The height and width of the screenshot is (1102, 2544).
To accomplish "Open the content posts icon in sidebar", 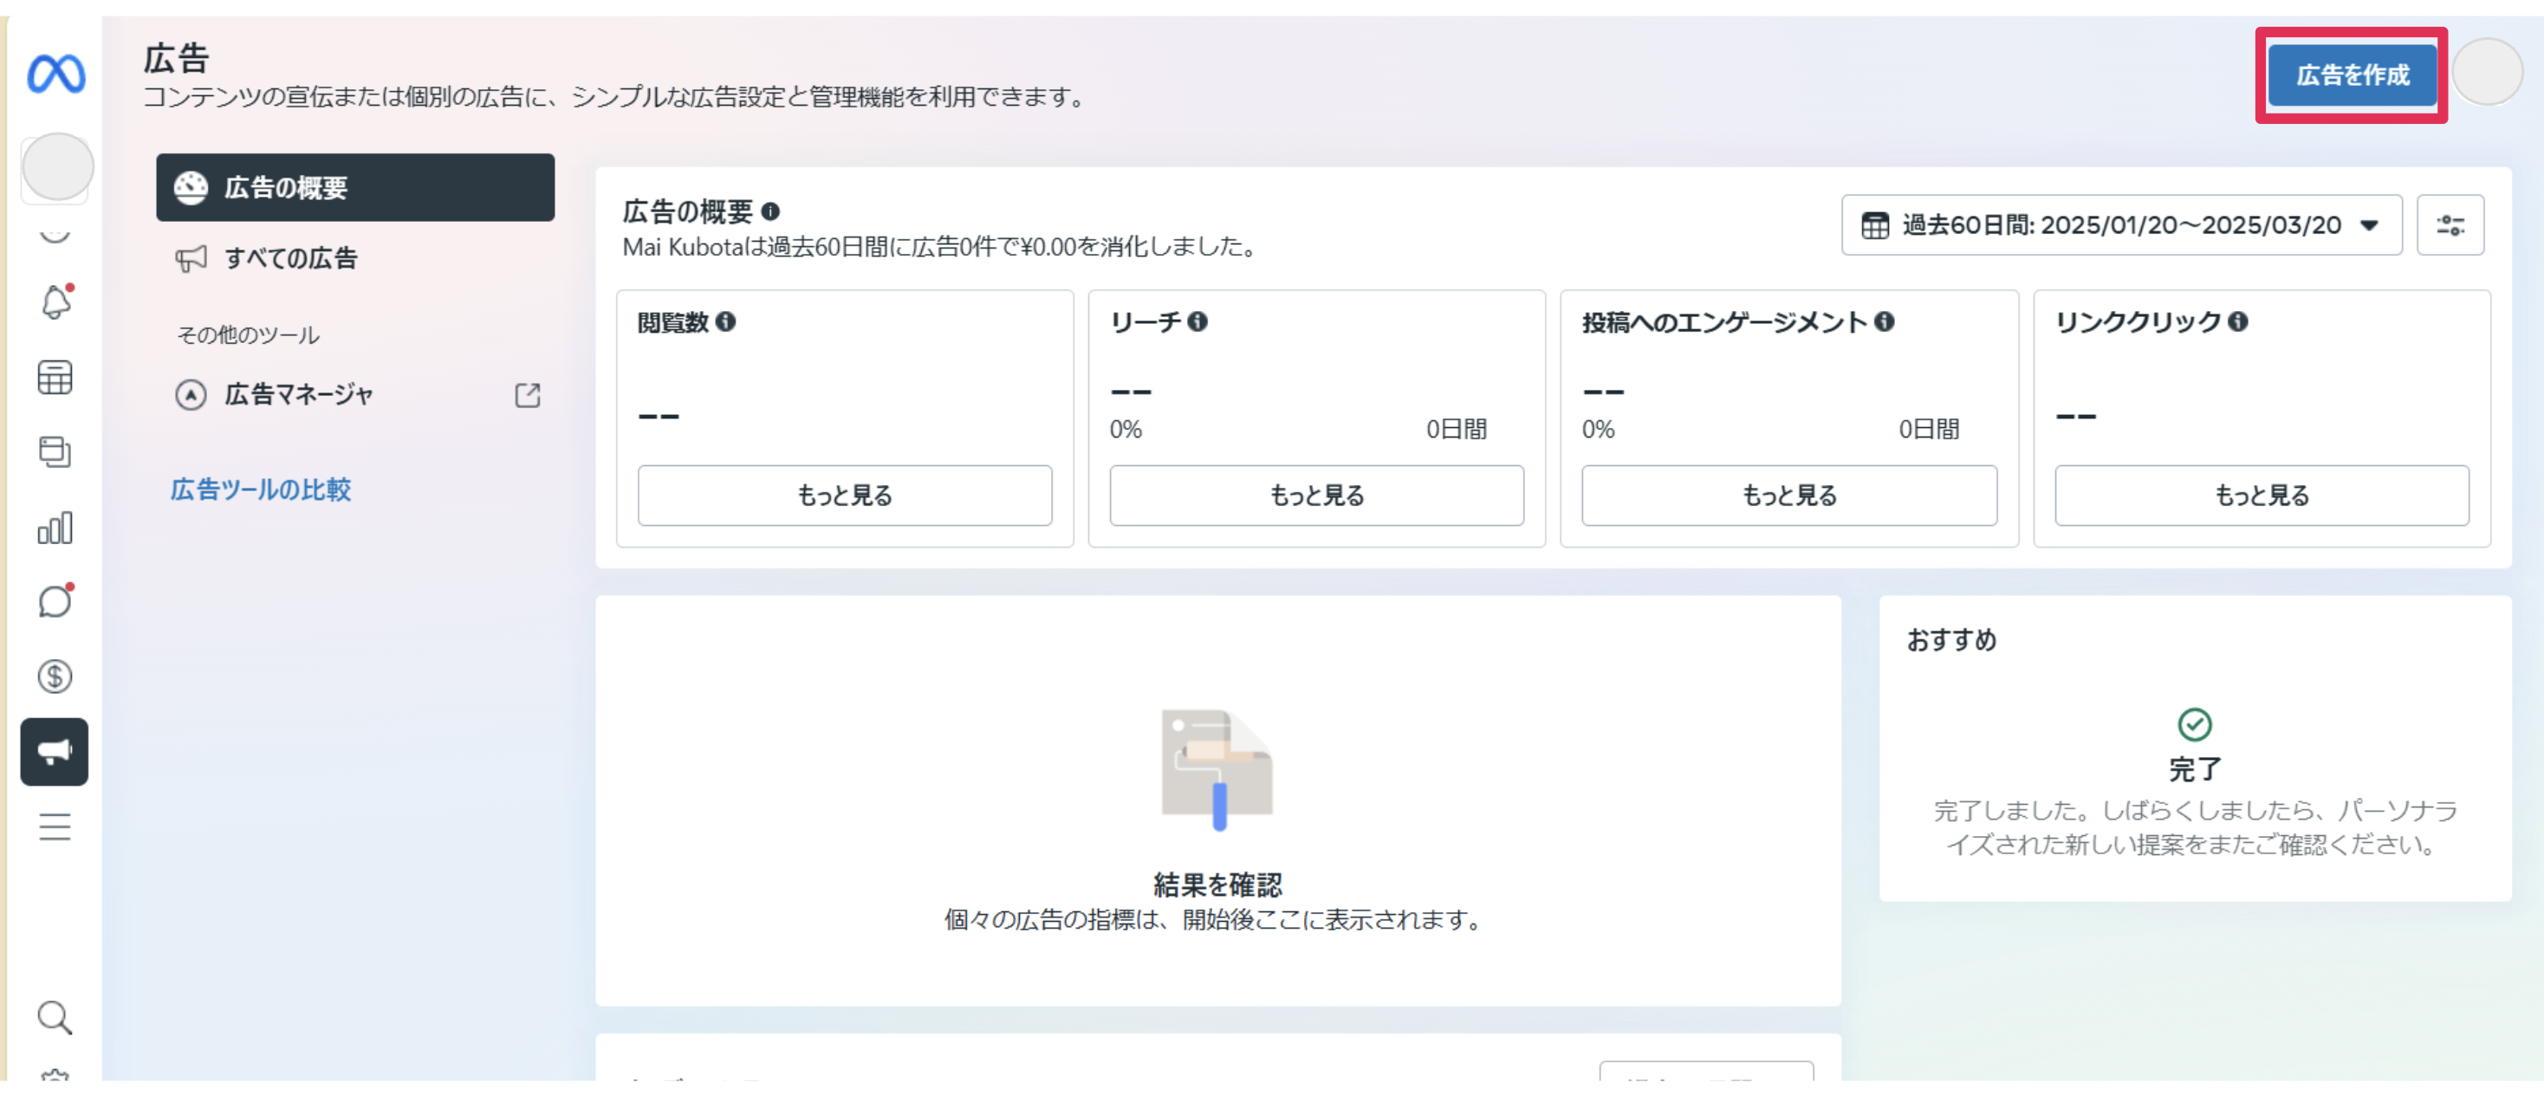I will tap(55, 452).
